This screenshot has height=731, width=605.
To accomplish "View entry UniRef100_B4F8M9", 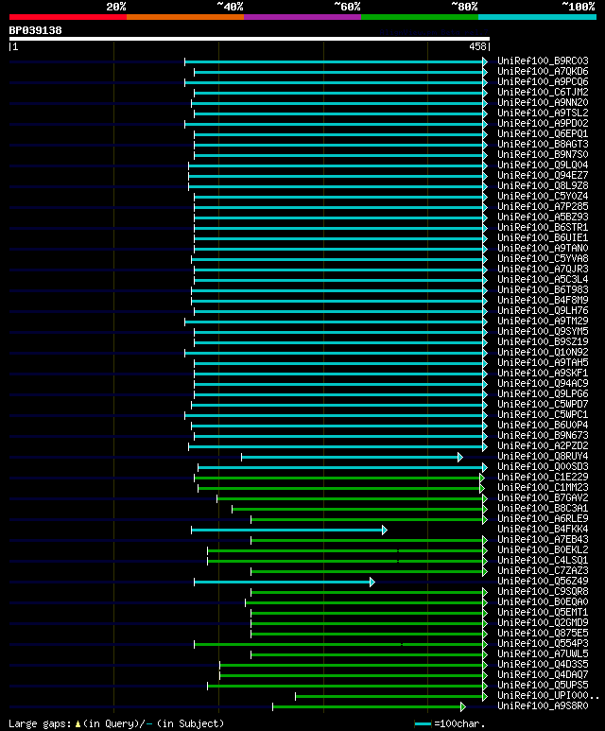I will (x=543, y=300).
